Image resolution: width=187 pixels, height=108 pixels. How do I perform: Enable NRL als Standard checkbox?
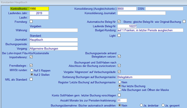(31, 79)
